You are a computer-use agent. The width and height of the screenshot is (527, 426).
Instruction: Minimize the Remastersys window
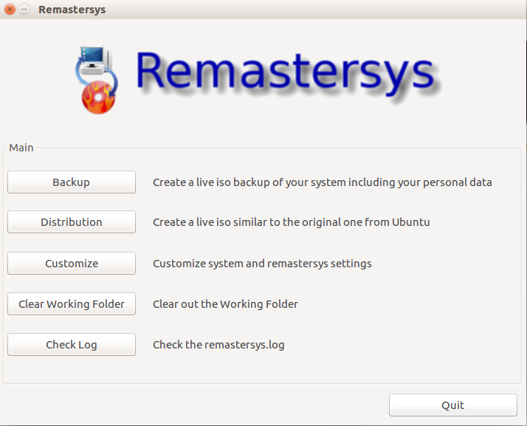(x=24, y=10)
